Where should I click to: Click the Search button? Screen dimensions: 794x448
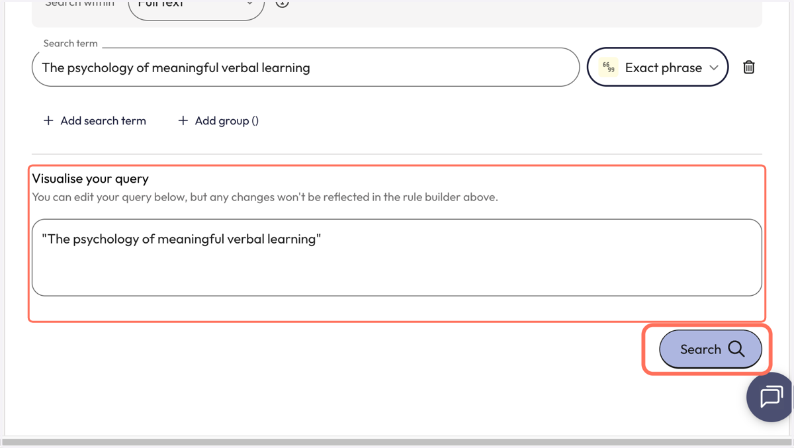[711, 349]
